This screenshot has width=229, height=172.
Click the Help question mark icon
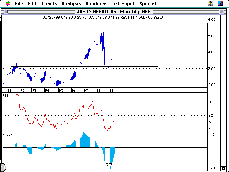pyautogui.click(x=210, y=3)
